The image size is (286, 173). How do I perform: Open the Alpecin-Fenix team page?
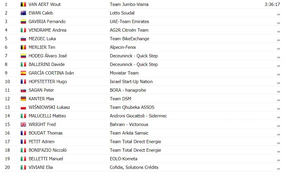123,47
